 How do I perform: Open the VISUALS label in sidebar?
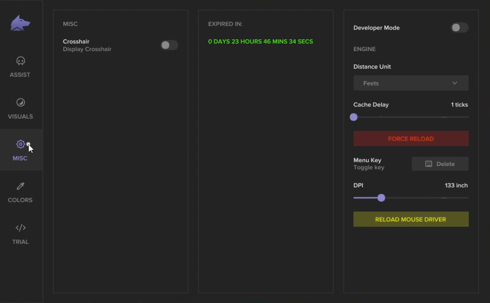click(20, 117)
